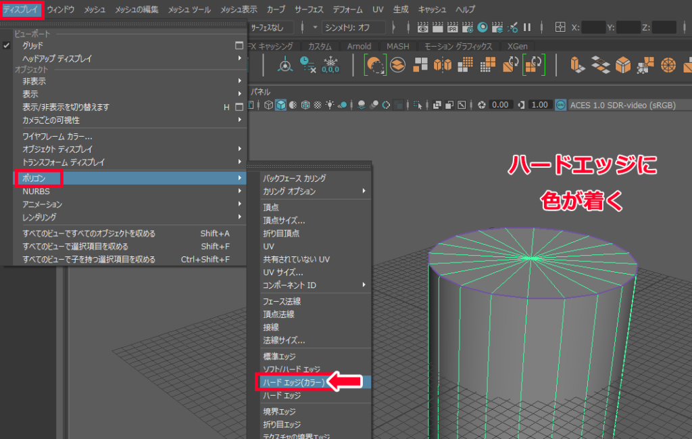692x439 pixels.
Task: Open the ウィンドウ menu
Action: pos(61,9)
